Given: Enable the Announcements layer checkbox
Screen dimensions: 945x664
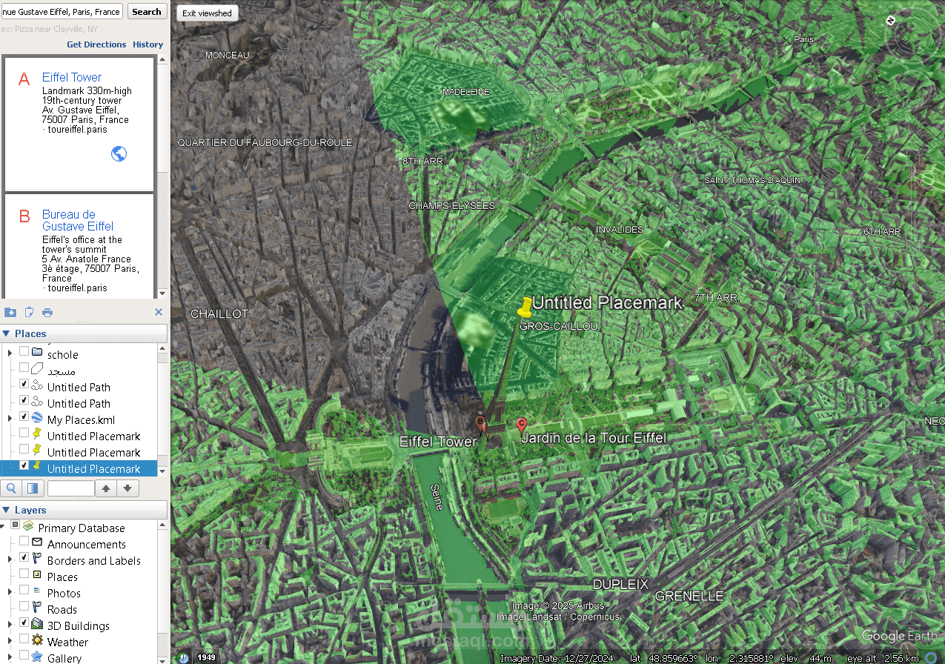Looking at the screenshot, I should 24,541.
